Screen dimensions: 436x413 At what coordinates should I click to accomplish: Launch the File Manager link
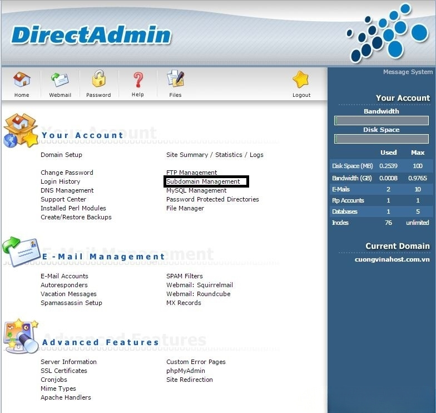[185, 208]
